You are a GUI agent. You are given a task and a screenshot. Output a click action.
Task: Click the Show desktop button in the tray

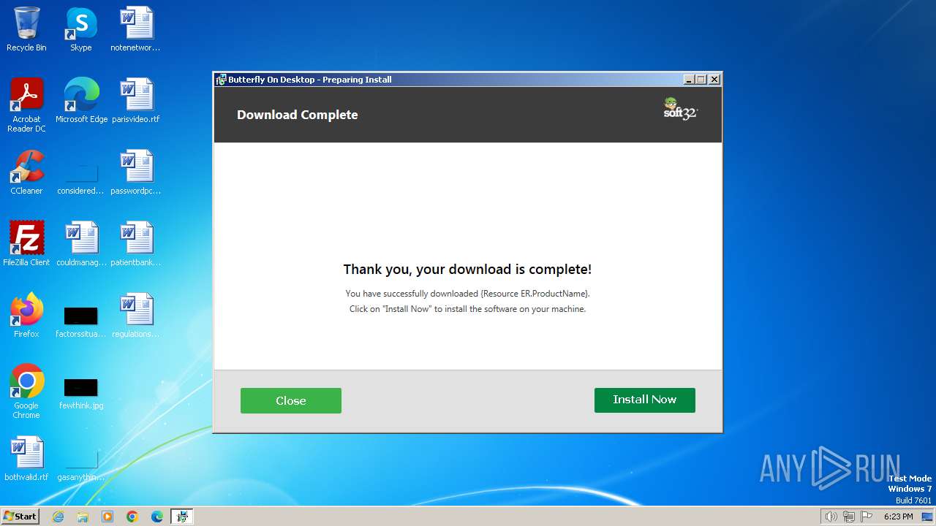(x=926, y=517)
